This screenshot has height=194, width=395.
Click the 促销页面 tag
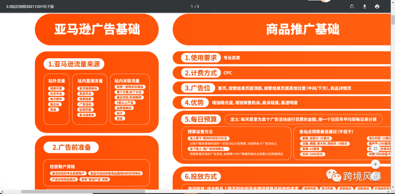pyautogui.click(x=85, y=110)
